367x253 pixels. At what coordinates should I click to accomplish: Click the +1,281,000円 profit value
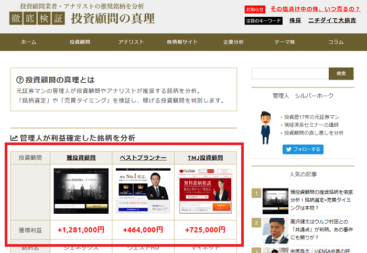pyautogui.click(x=81, y=230)
